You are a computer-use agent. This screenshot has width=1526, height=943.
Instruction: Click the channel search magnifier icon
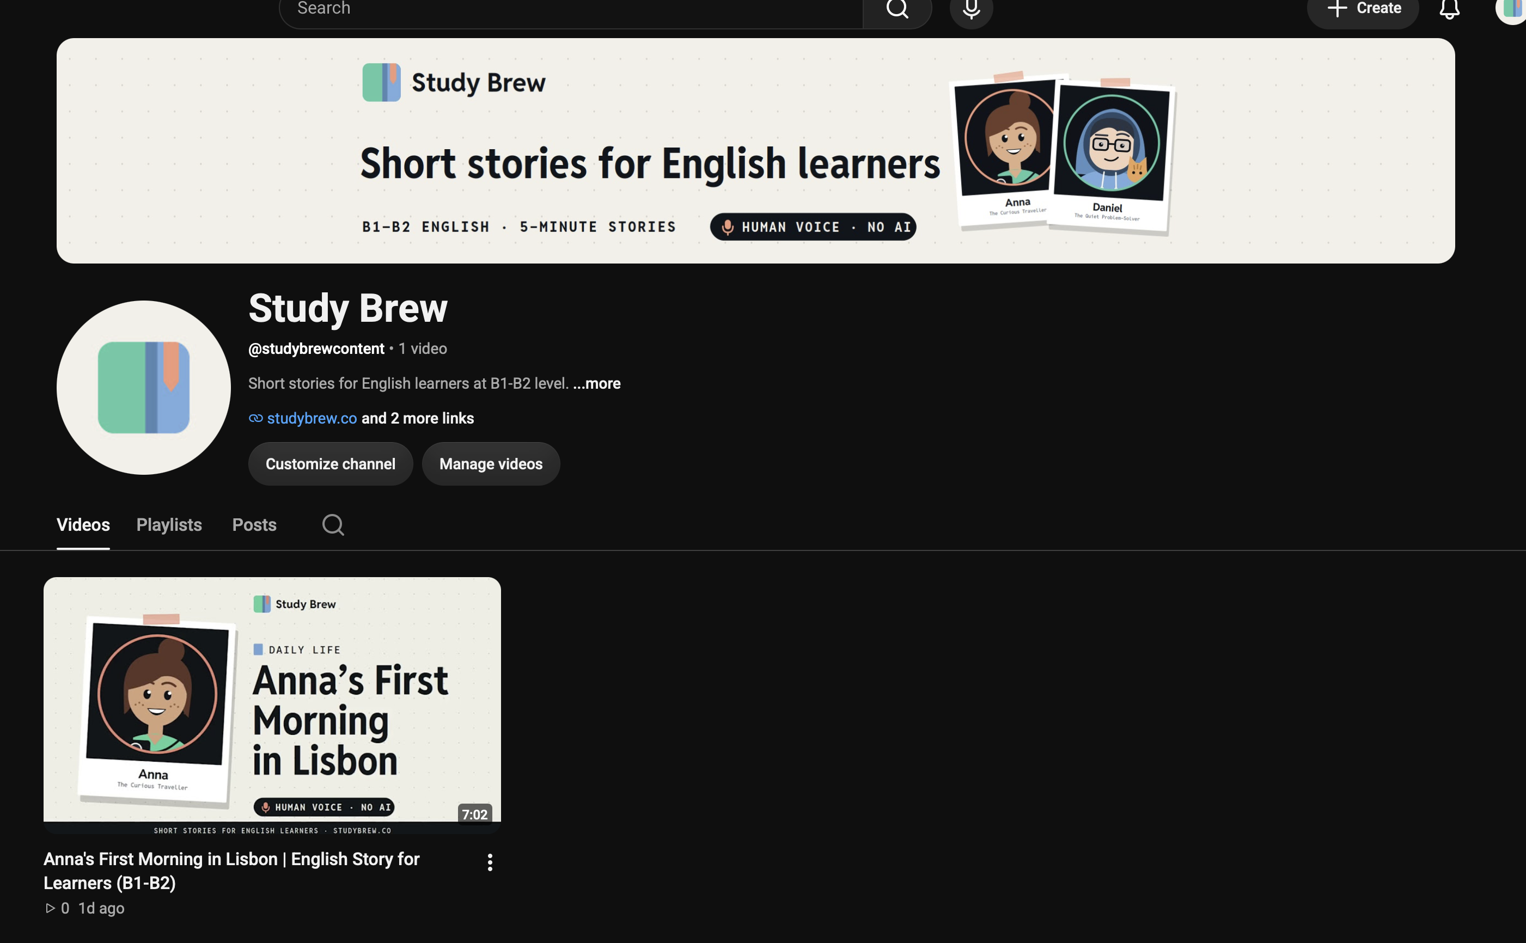tap(333, 525)
